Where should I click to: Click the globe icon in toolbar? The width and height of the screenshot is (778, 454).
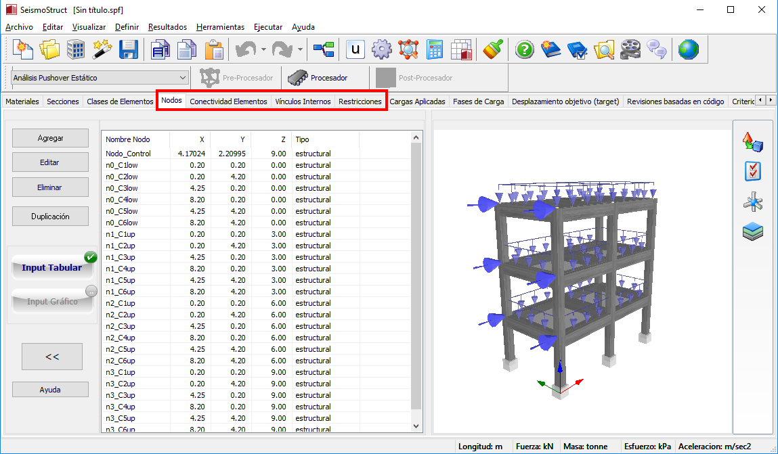[x=688, y=49]
